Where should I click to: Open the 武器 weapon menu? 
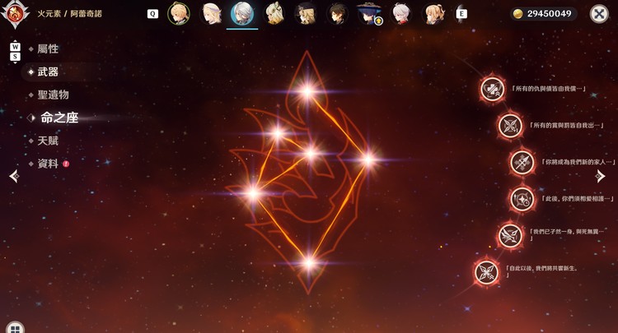48,72
